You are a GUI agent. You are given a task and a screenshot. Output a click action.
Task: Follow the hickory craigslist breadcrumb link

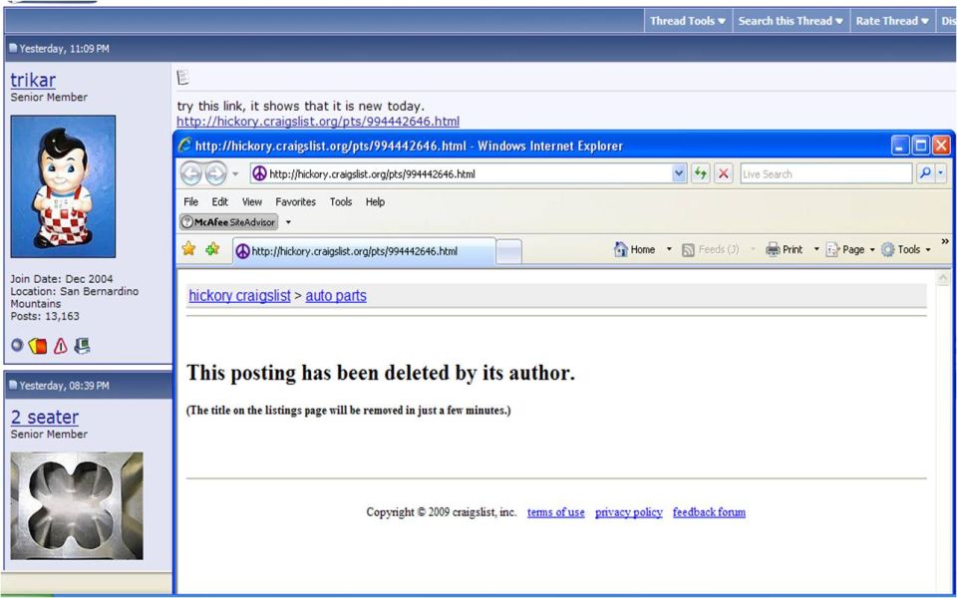tap(239, 296)
